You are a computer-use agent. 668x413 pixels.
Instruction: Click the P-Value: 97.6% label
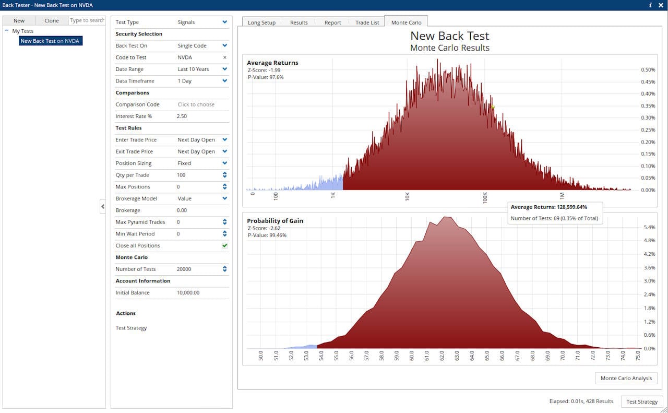(266, 77)
